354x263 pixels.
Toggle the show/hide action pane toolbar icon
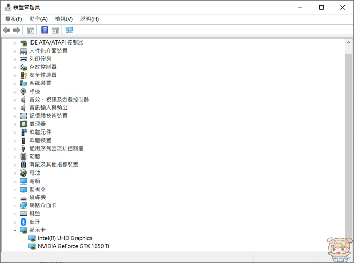tap(55, 30)
